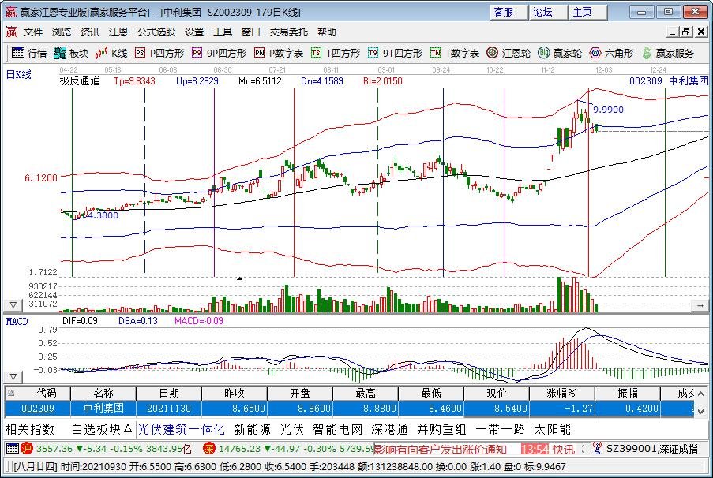The image size is (713, 478).
Task: Switch to K线 candlestick chart icon
Action: [x=101, y=53]
